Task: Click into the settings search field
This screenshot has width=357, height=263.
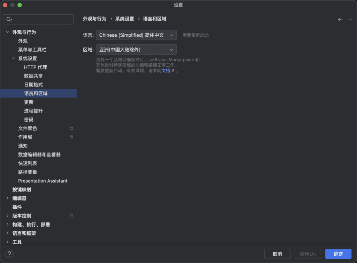Action: 43,19
